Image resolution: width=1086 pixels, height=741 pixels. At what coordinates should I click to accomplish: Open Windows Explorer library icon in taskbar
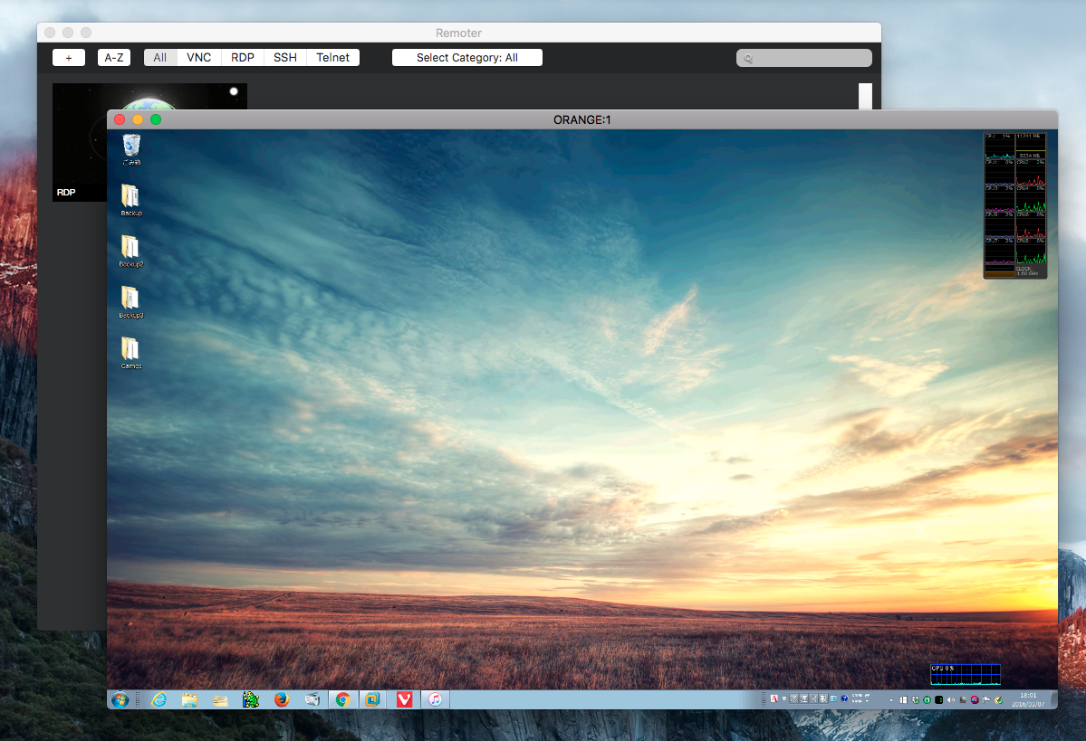click(x=189, y=699)
